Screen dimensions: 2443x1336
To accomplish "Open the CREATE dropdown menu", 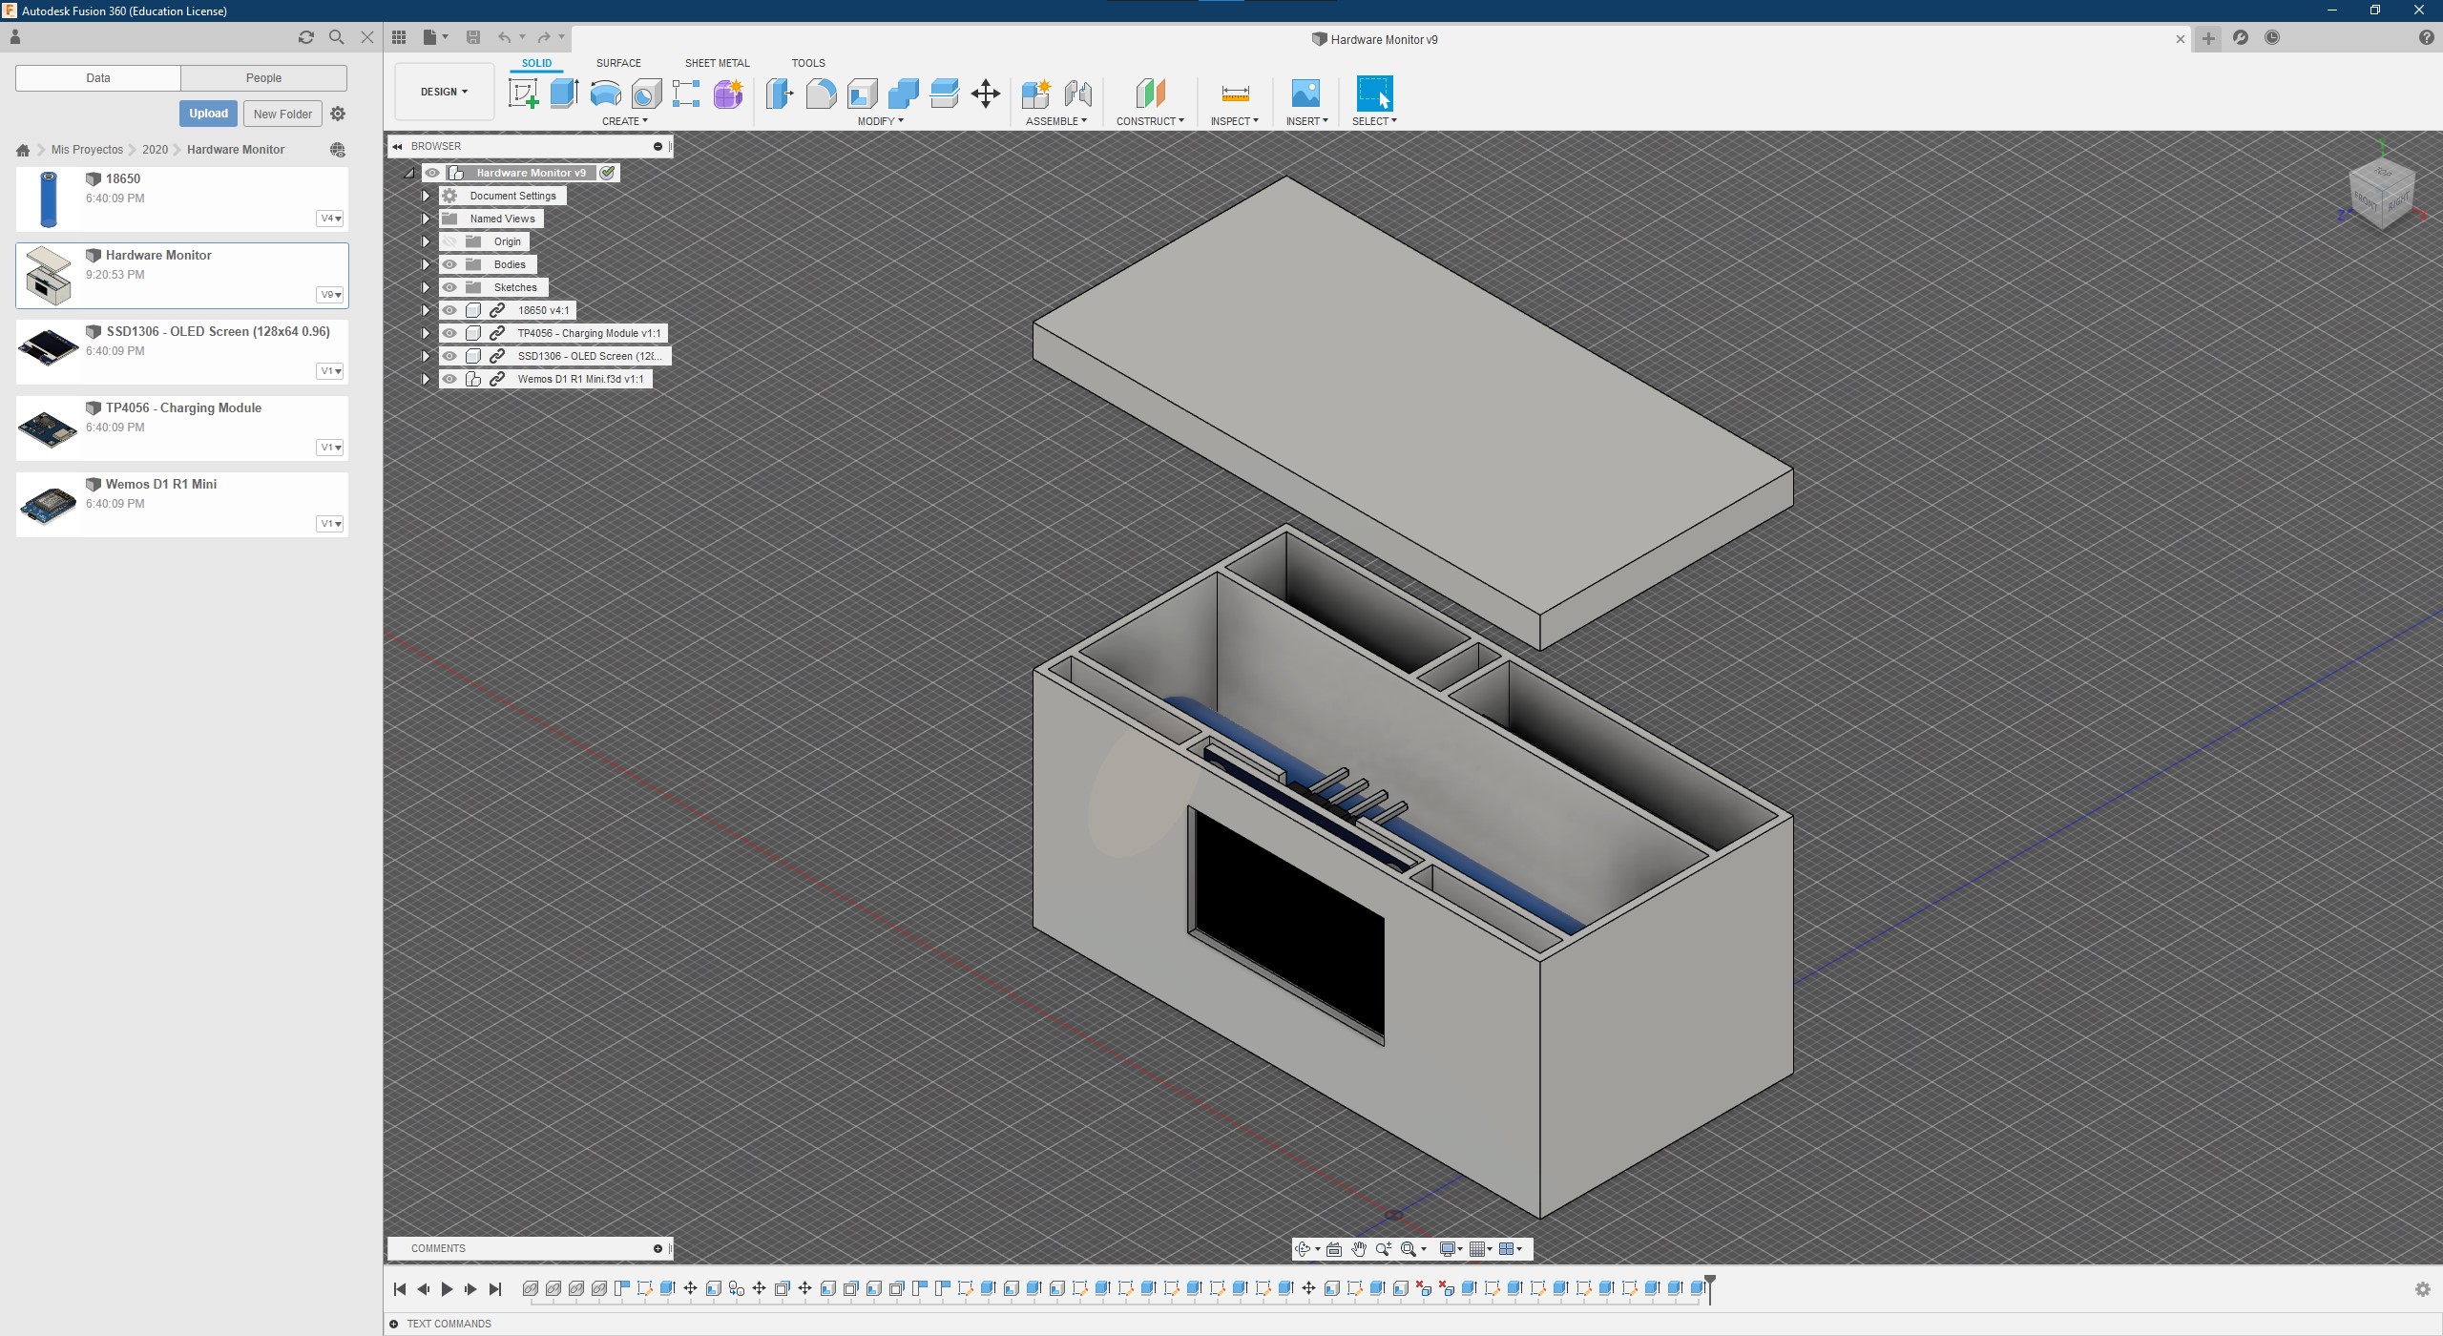I will (624, 121).
